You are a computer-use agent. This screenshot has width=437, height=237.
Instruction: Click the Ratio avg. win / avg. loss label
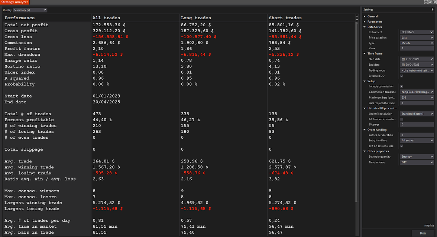pos(40,179)
